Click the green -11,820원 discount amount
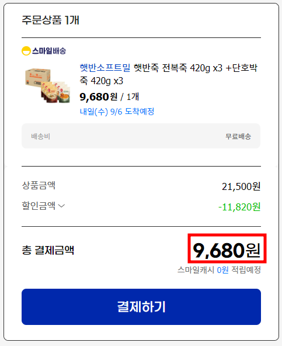The image size is (282, 346). [239, 207]
